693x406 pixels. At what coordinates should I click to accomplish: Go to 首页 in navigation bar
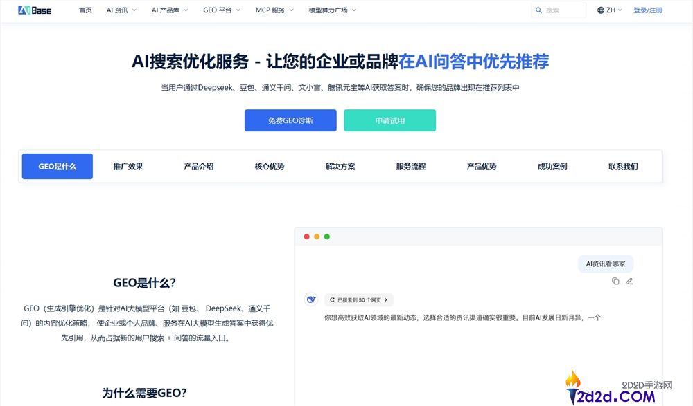[85, 10]
